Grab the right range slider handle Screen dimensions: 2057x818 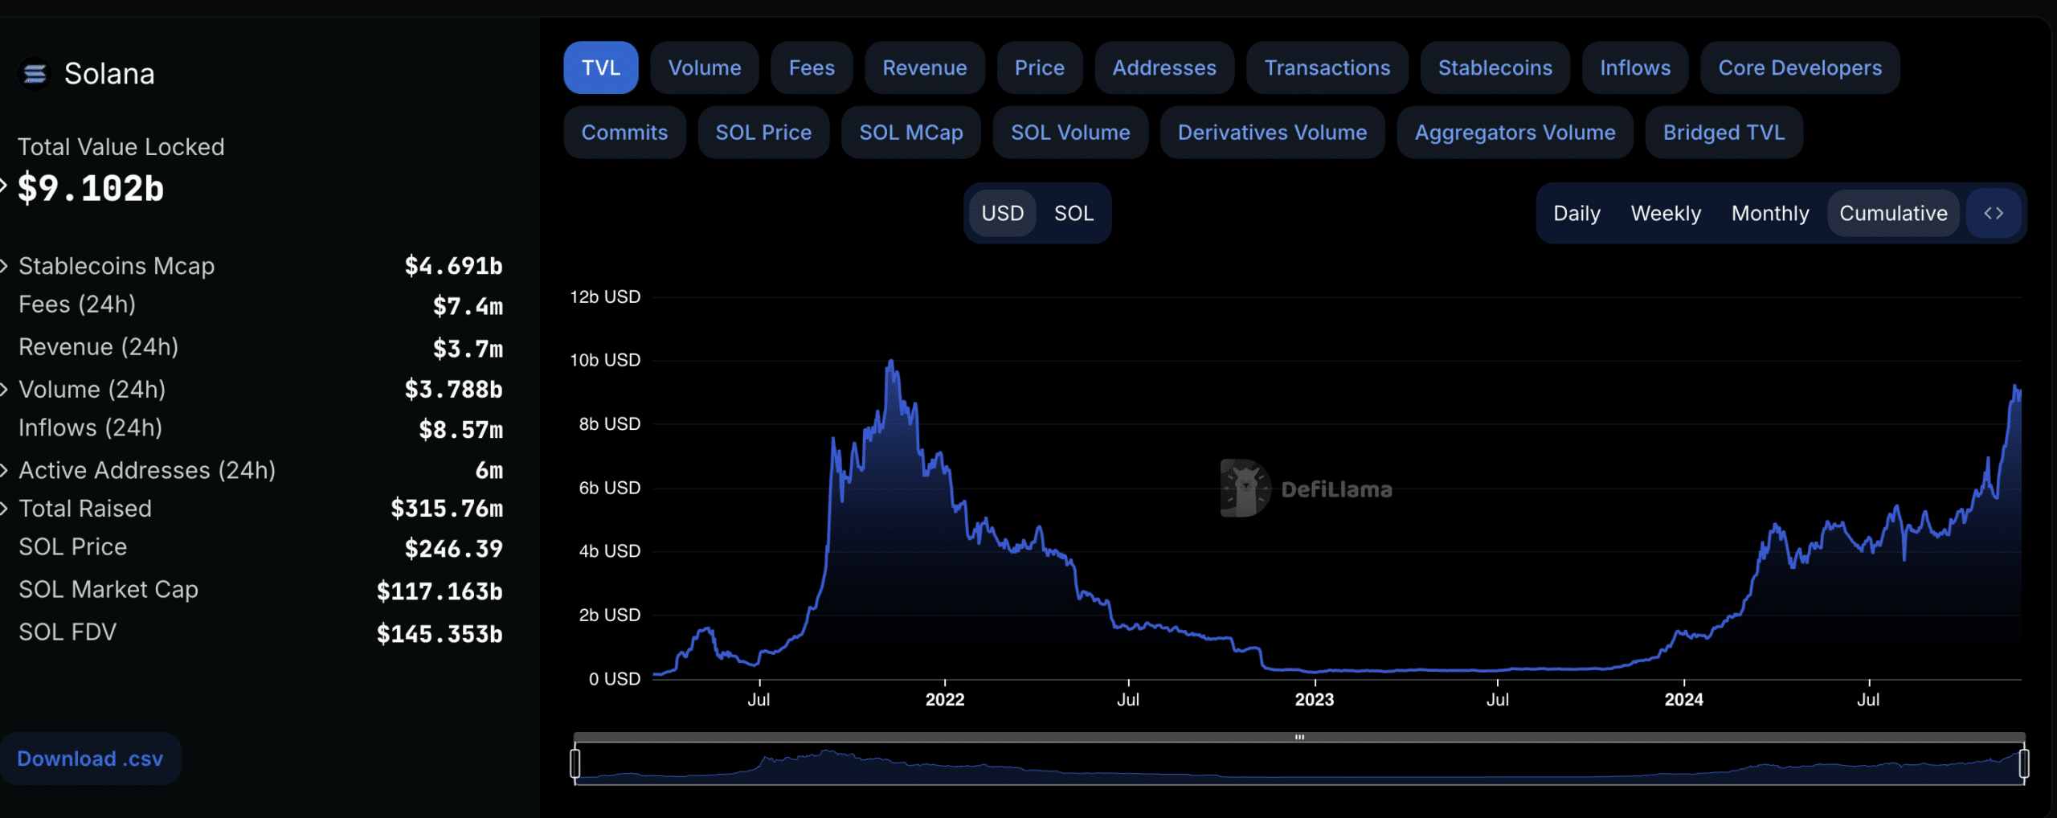[2024, 763]
